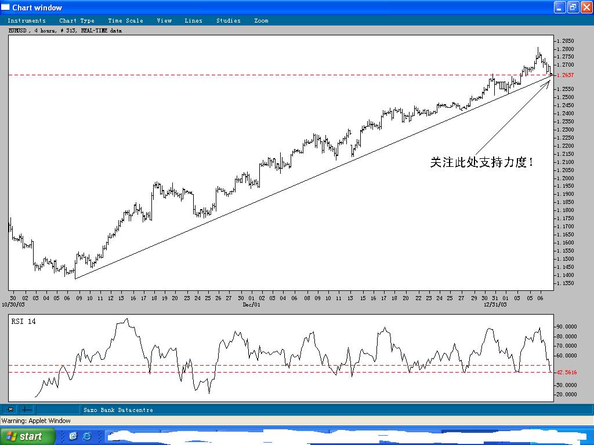The height and width of the screenshot is (445, 594).
Task: Click the 1.2637 price level label
Action: [565, 75]
